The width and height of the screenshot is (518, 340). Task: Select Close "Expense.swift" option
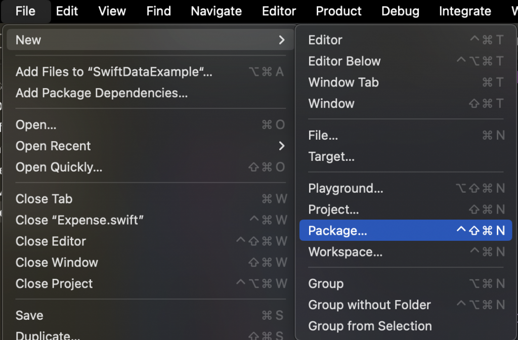pyautogui.click(x=80, y=220)
